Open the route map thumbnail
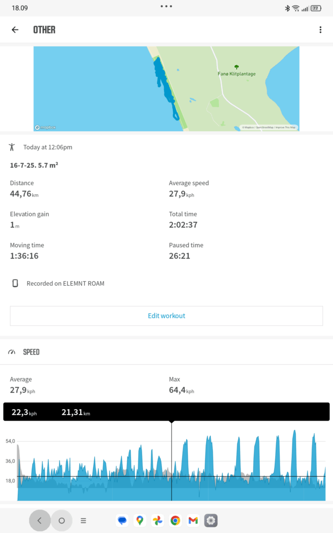The height and width of the screenshot is (533, 333). tap(166, 88)
